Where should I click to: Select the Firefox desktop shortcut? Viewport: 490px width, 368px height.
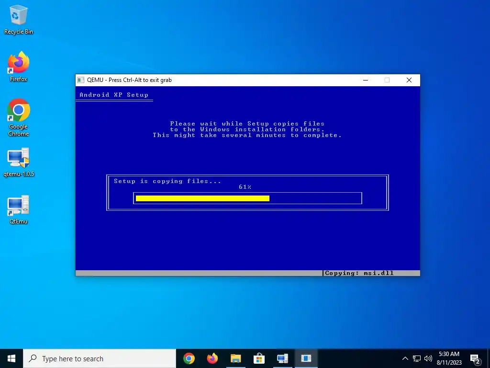click(x=19, y=67)
